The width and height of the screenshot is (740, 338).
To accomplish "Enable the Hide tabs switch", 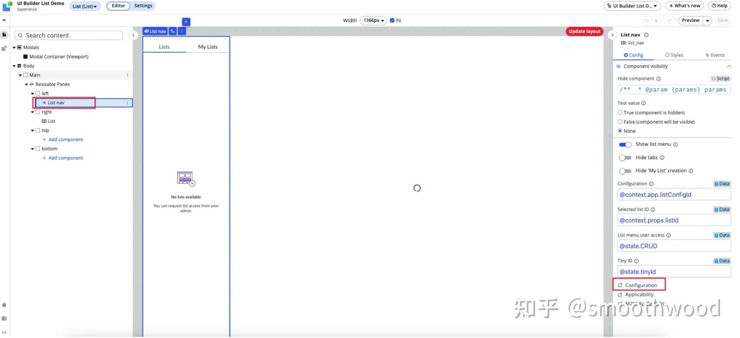I will click(x=625, y=158).
